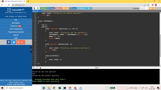
Task: Open the browser side panel icon
Action: (x=152, y=5)
